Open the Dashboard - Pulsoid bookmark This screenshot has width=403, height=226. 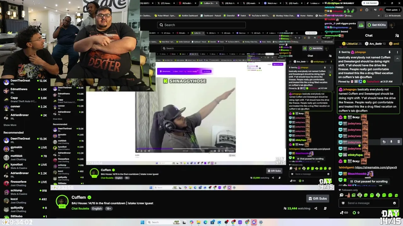click(x=210, y=16)
